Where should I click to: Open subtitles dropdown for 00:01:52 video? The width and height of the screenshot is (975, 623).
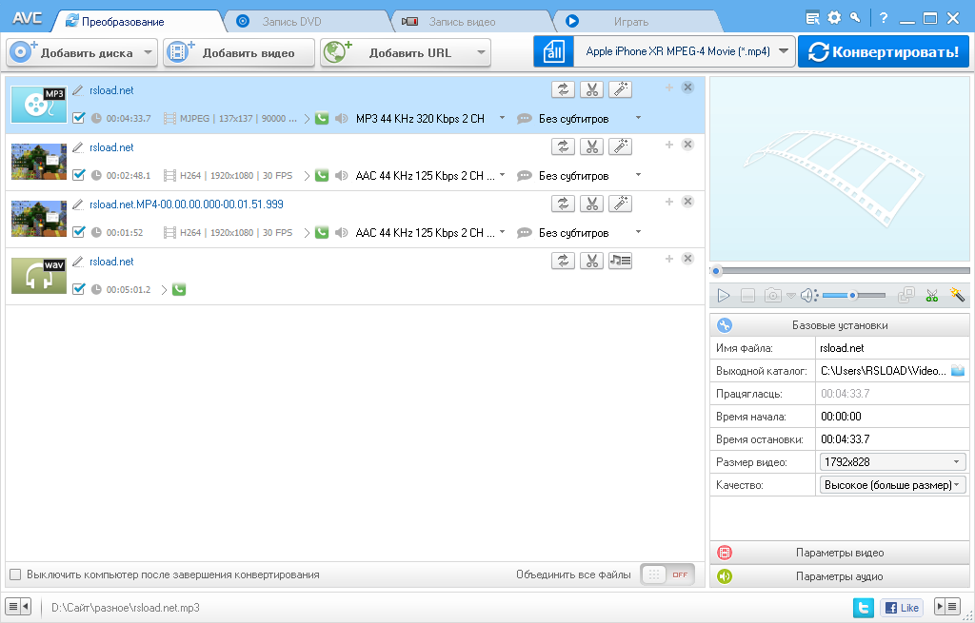point(638,232)
